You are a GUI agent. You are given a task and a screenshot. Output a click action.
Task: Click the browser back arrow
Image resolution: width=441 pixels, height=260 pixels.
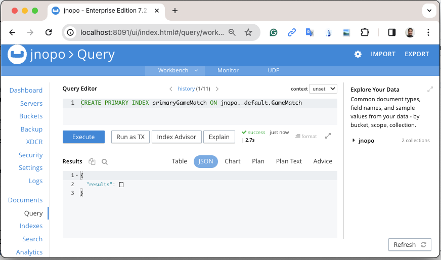coord(12,32)
